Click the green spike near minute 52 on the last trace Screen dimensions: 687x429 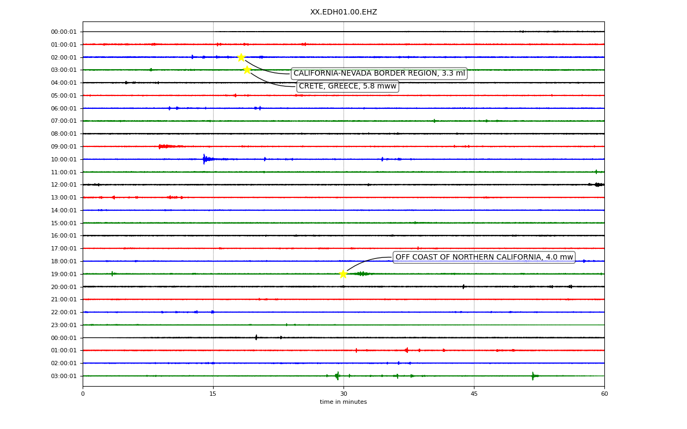tap(533, 376)
